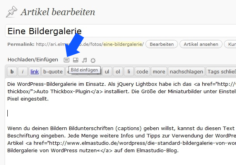Screen dimensions: 236x165
Task: Insert unordered list with ul button
Action: tap(107, 71)
